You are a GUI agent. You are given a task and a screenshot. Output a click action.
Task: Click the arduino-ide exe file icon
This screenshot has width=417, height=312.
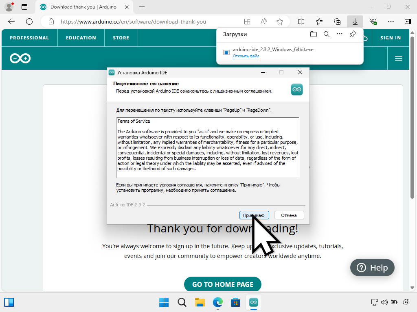pyautogui.click(x=226, y=52)
